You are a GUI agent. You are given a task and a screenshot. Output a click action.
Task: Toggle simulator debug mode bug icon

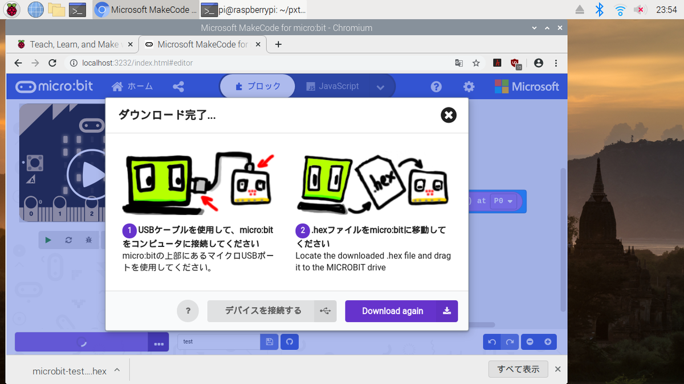coord(88,240)
